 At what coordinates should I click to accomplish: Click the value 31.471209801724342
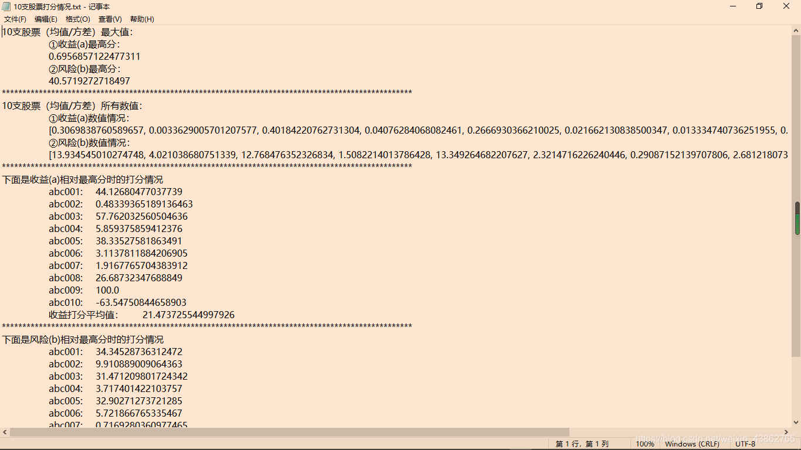click(142, 377)
